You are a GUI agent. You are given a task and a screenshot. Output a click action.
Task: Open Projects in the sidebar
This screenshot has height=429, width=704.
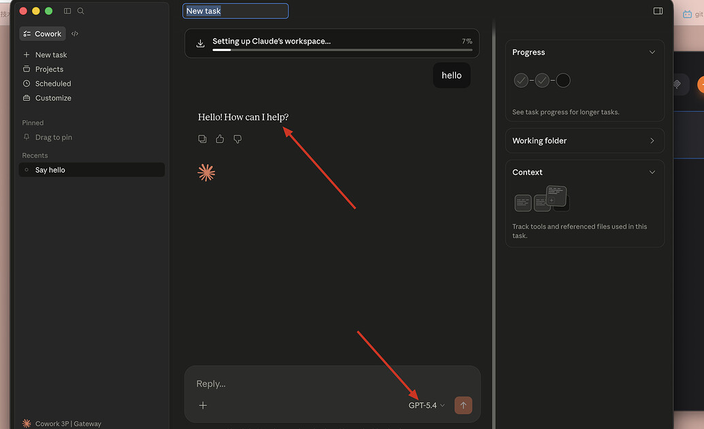[x=43, y=69]
